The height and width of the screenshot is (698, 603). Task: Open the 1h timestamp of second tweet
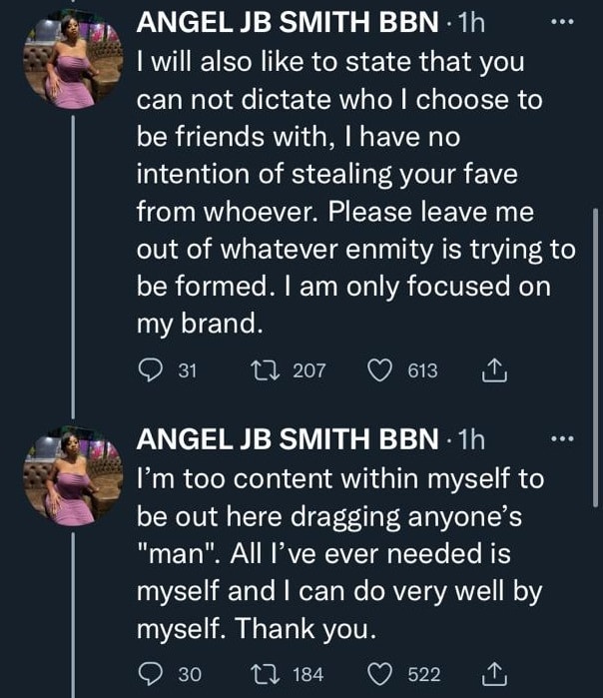pos(469,437)
